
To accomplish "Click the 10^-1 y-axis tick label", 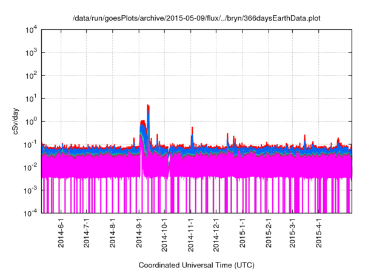I will point(31,145).
